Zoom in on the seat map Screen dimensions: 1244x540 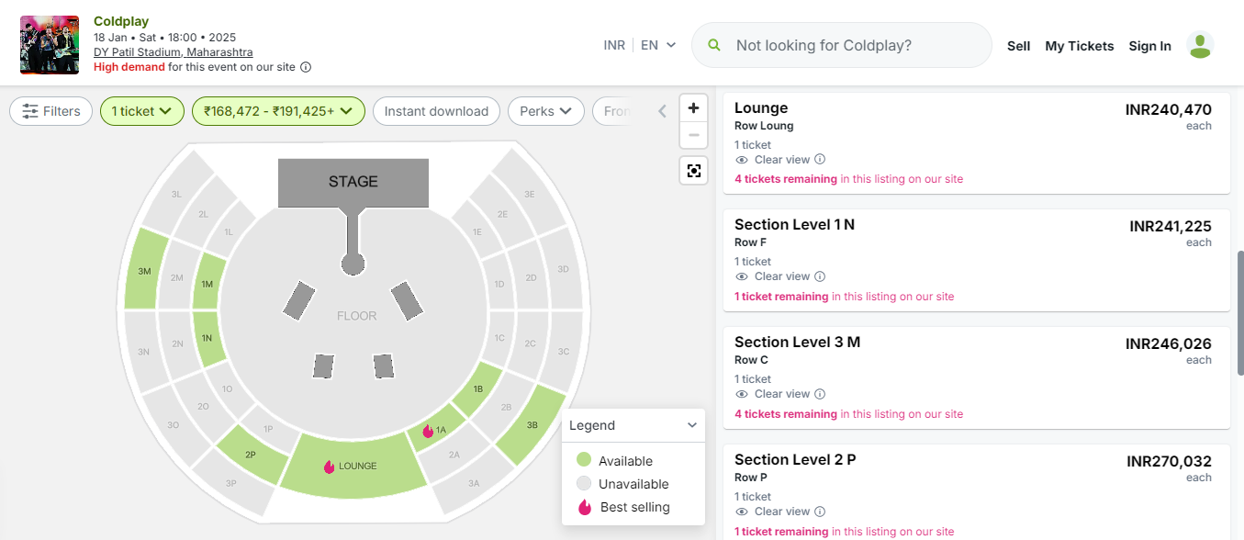tap(693, 107)
